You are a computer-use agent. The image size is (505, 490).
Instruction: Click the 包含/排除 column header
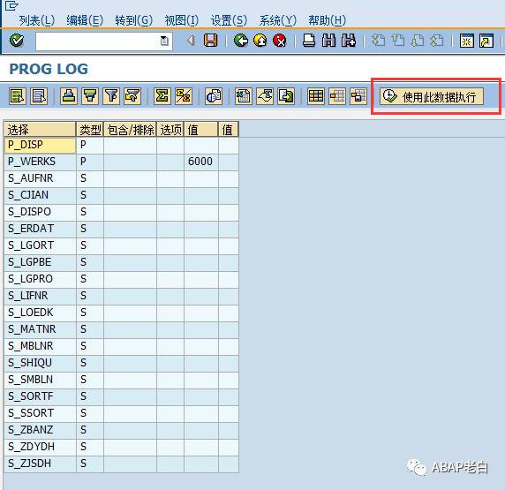coord(130,130)
